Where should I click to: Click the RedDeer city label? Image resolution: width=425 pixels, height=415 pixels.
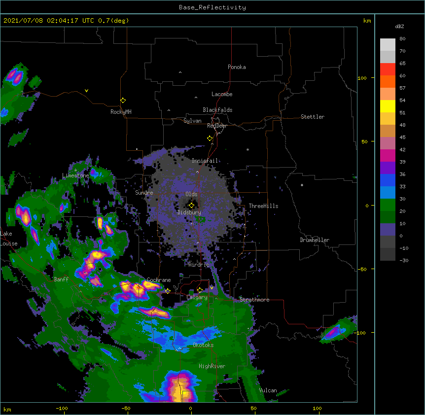[217, 126]
